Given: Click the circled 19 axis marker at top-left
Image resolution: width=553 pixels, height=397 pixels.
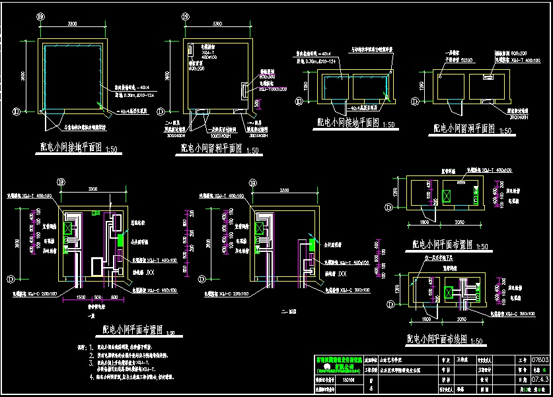Looking at the screenshot, I should coord(41,16).
